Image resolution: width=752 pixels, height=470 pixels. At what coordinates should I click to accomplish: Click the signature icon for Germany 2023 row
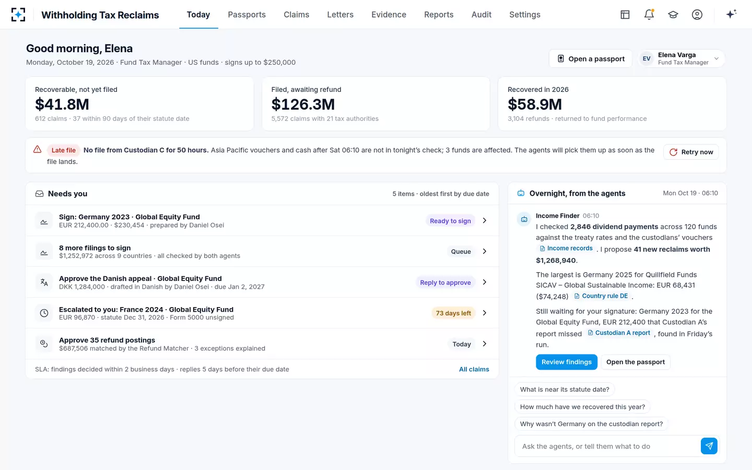click(x=44, y=221)
